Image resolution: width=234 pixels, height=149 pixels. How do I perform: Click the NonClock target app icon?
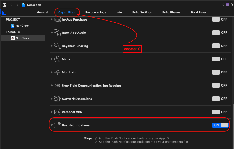pyautogui.click(x=13, y=38)
